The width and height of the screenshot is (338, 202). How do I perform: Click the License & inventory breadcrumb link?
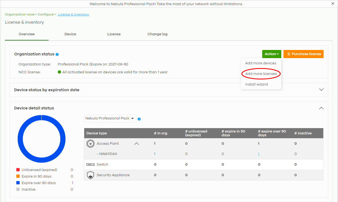pos(73,14)
